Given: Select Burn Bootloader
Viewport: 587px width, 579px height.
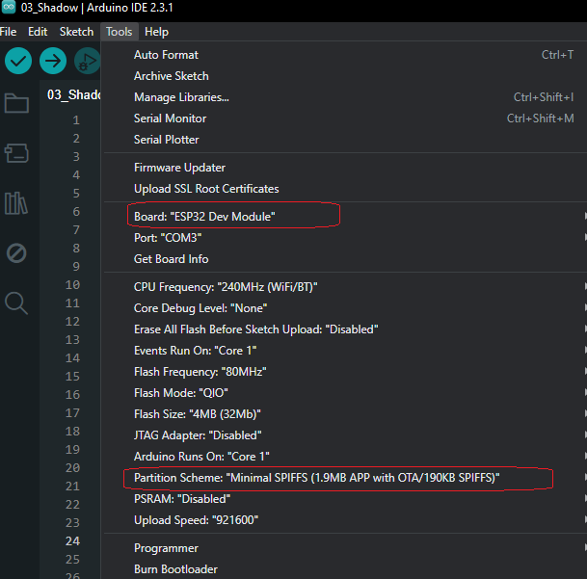Looking at the screenshot, I should (345, 569).
